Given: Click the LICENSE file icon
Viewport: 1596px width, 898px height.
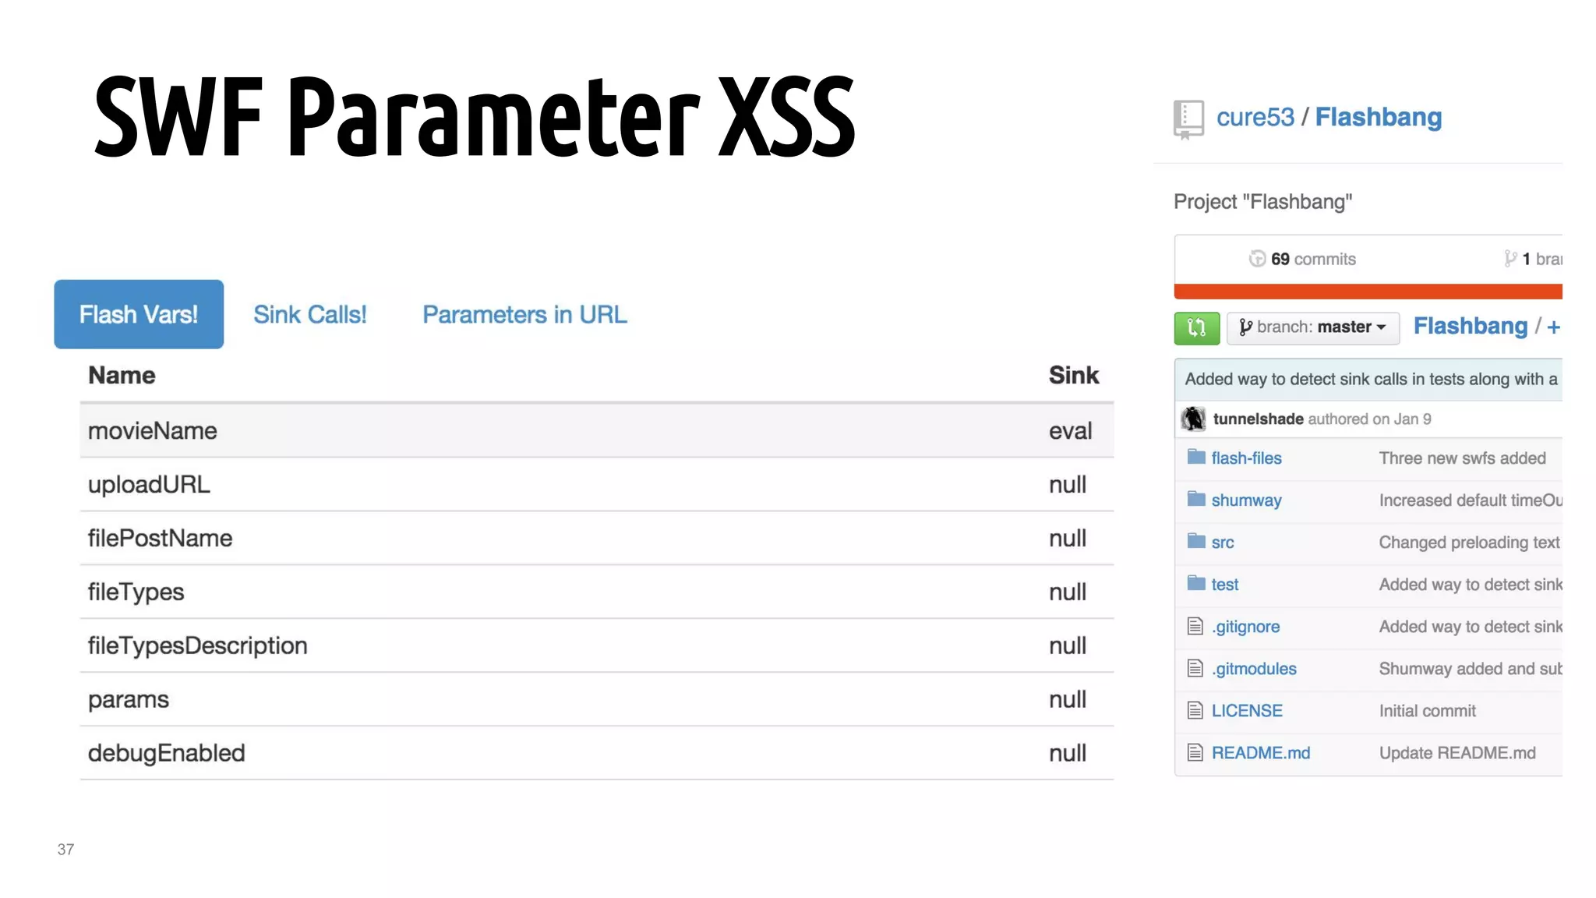Looking at the screenshot, I should (x=1195, y=710).
